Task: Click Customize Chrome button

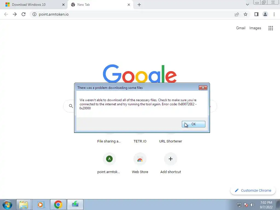Action: tap(253, 190)
